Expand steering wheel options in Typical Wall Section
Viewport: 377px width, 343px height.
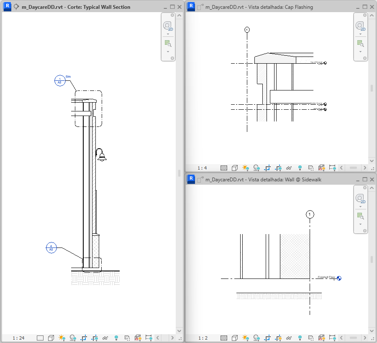coord(168,34)
